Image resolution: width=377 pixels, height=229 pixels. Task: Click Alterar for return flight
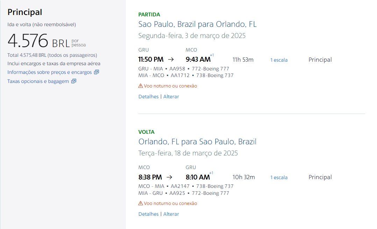pos(171,214)
